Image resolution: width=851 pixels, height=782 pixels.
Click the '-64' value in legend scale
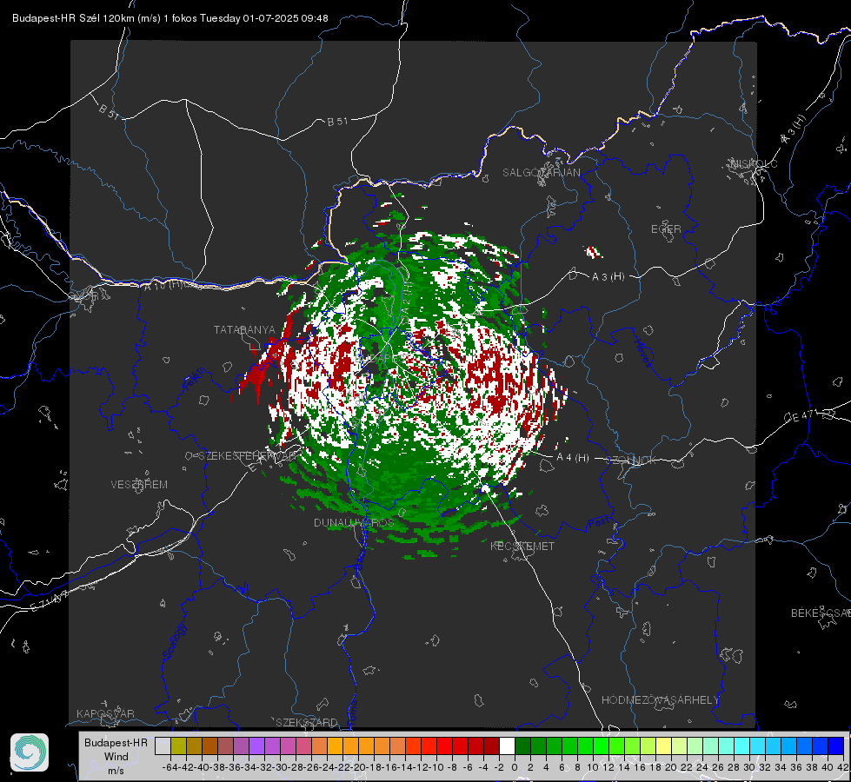[170, 767]
